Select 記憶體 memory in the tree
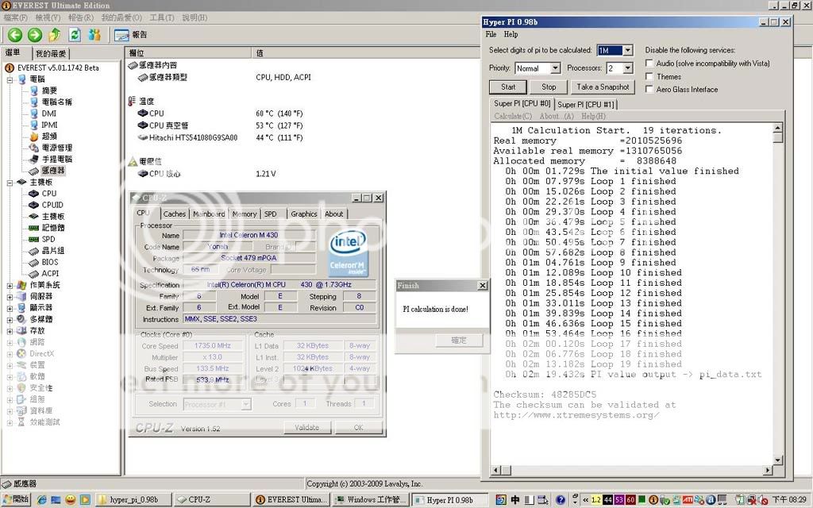 [x=53, y=228]
